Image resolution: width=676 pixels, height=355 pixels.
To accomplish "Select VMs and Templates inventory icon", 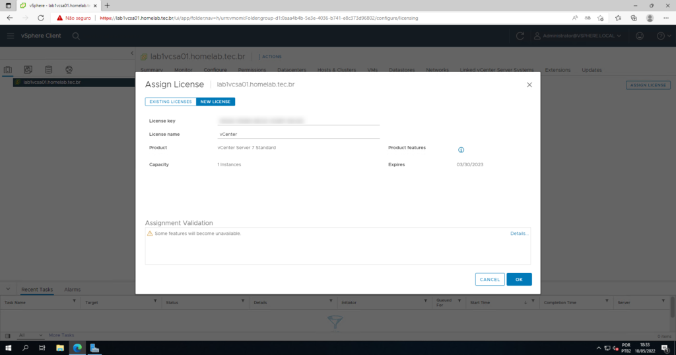I will (28, 69).
